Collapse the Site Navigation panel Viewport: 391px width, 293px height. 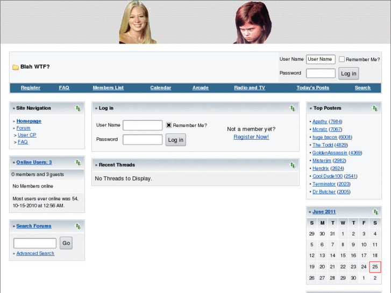click(78, 108)
